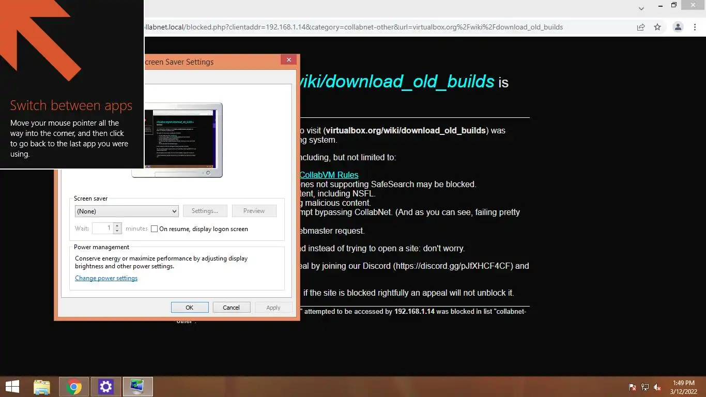Confirm with the OK button
The width and height of the screenshot is (706, 397).
pos(190,308)
